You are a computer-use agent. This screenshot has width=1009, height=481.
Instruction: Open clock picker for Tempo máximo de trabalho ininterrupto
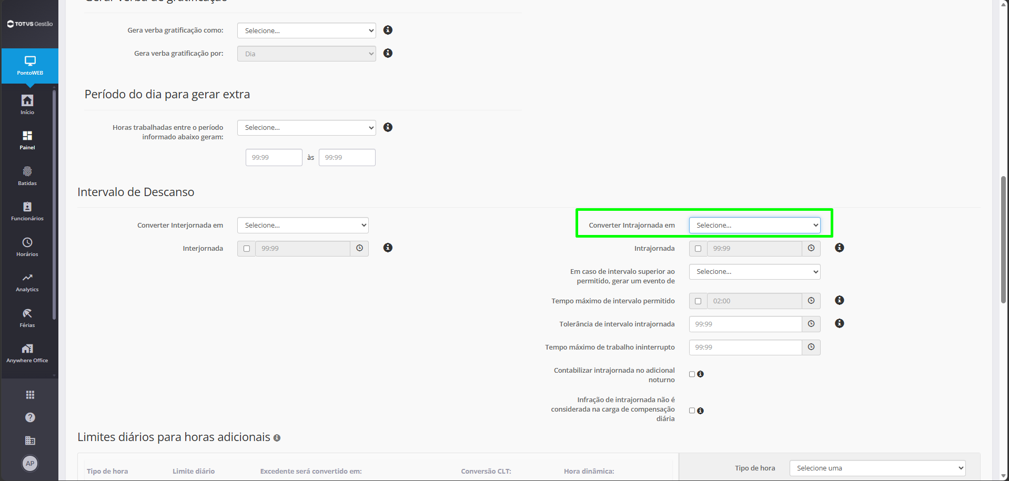coord(811,347)
